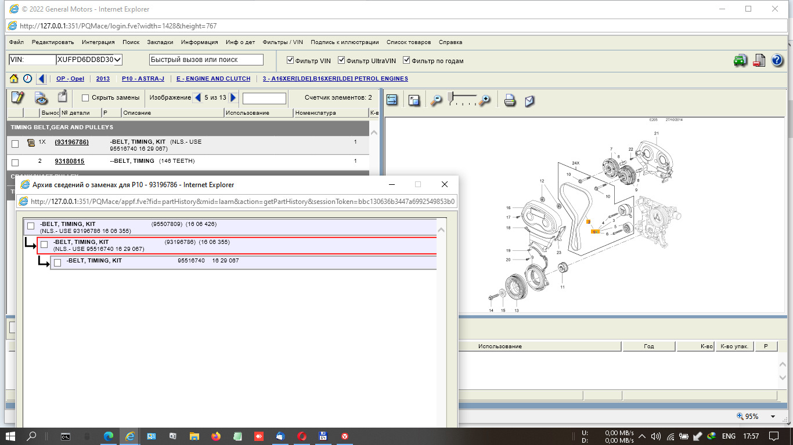Open the Фильтры / VIN menu

pyautogui.click(x=283, y=42)
